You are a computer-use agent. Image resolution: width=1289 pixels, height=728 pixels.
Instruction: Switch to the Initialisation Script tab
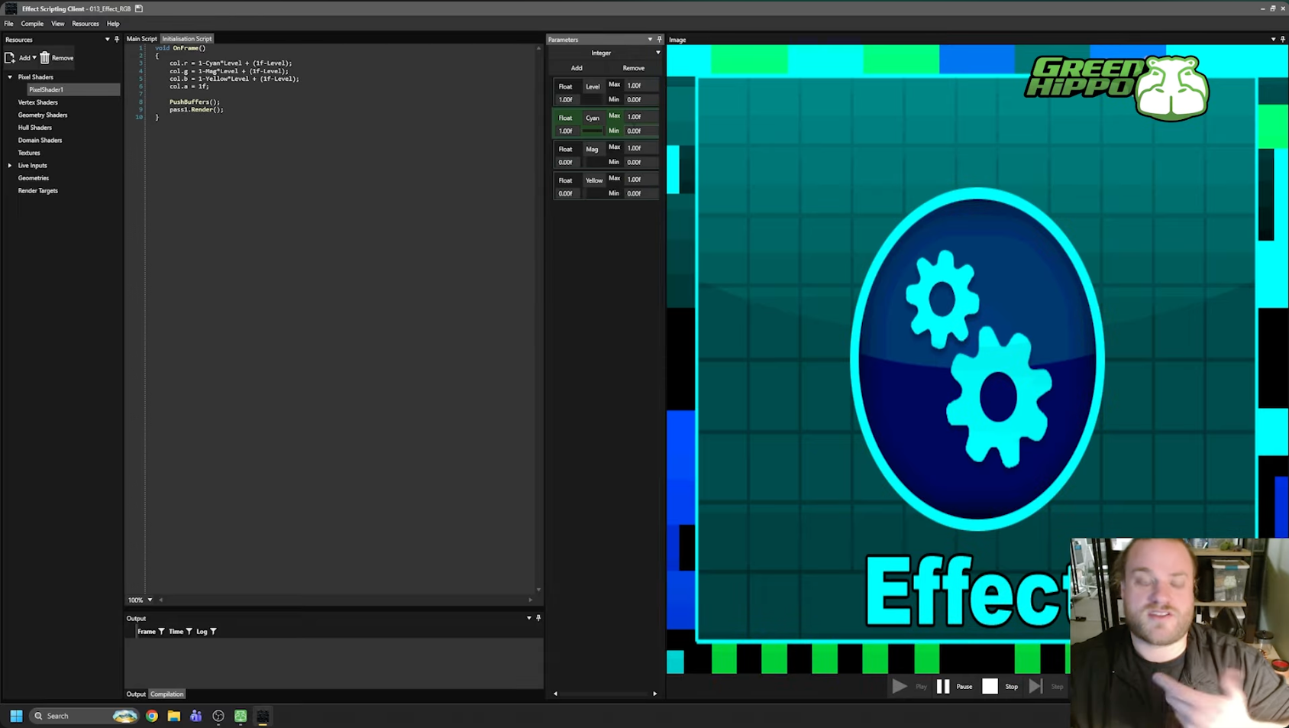[x=187, y=38]
